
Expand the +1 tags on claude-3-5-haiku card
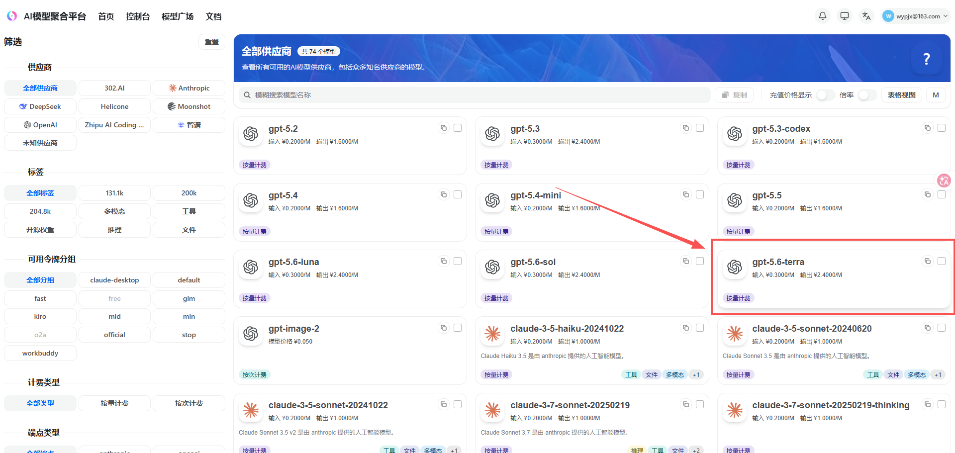[696, 375]
